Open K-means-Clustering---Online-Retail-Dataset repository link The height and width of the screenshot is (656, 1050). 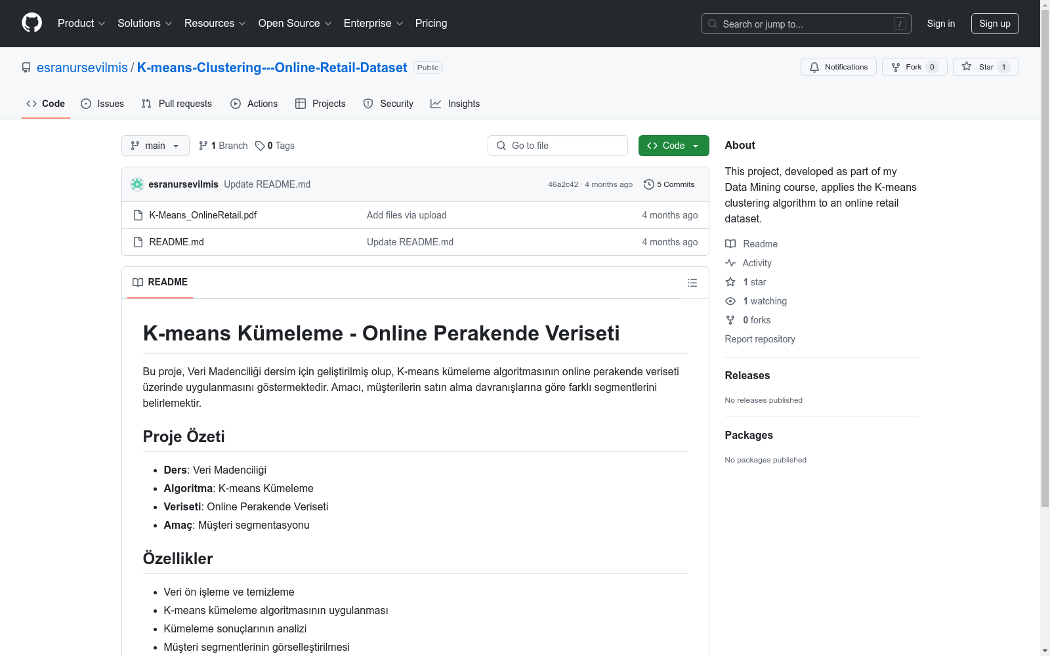(x=272, y=68)
